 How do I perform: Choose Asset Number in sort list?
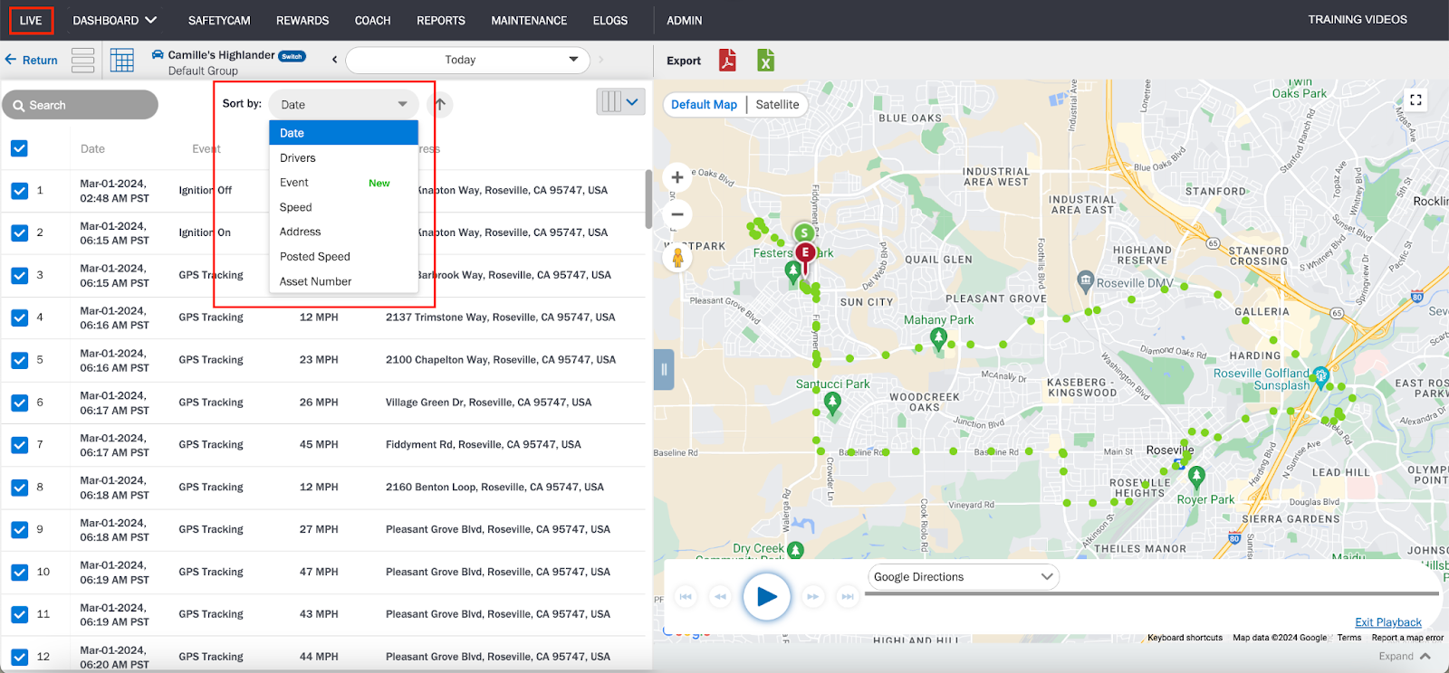(x=343, y=281)
